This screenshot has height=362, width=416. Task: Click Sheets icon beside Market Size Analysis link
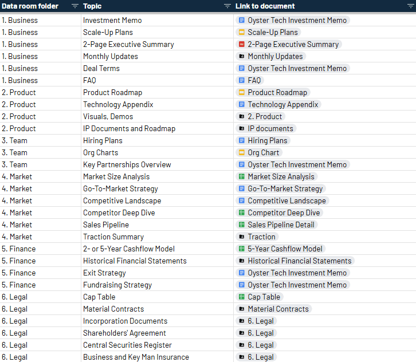pyautogui.click(x=242, y=176)
